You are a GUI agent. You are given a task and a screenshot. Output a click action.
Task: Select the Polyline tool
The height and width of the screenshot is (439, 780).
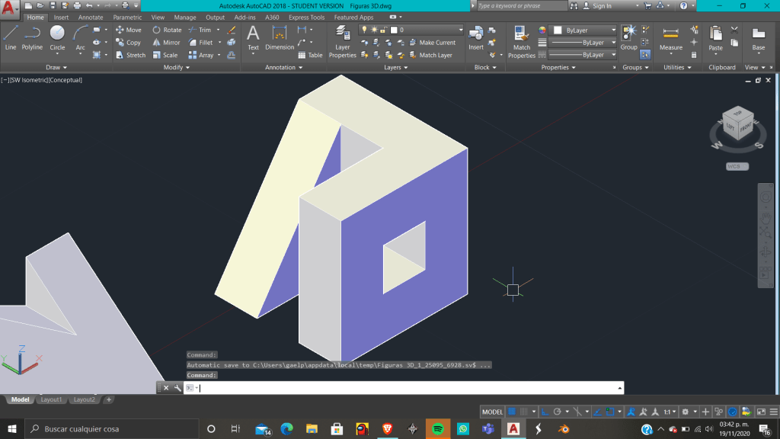click(32, 37)
